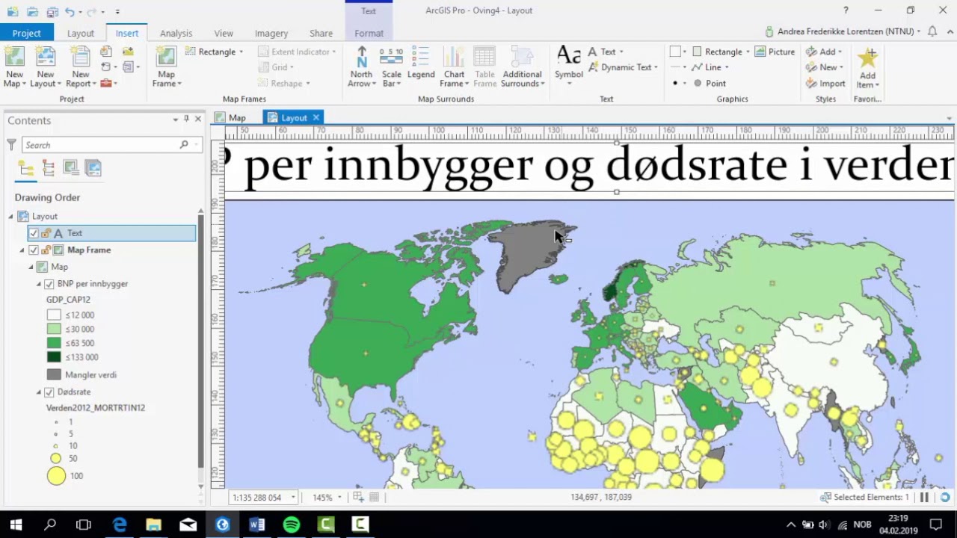Viewport: 957px width, 538px height.
Task: Insert a Scale Bar
Action: click(x=392, y=67)
